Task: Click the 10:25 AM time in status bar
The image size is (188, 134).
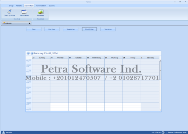Action: 156,133
